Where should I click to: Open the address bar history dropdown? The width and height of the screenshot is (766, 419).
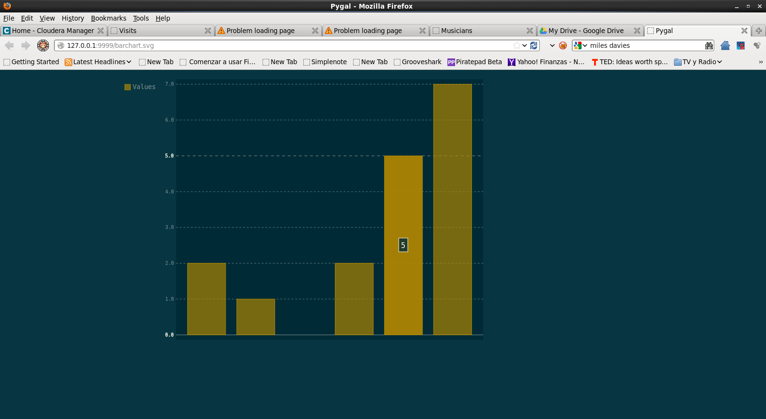pos(525,45)
